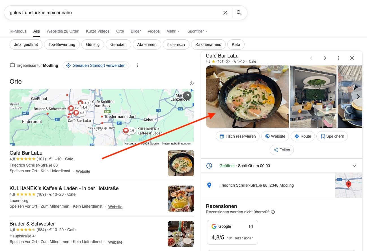Open the Orte tab

click(120, 31)
